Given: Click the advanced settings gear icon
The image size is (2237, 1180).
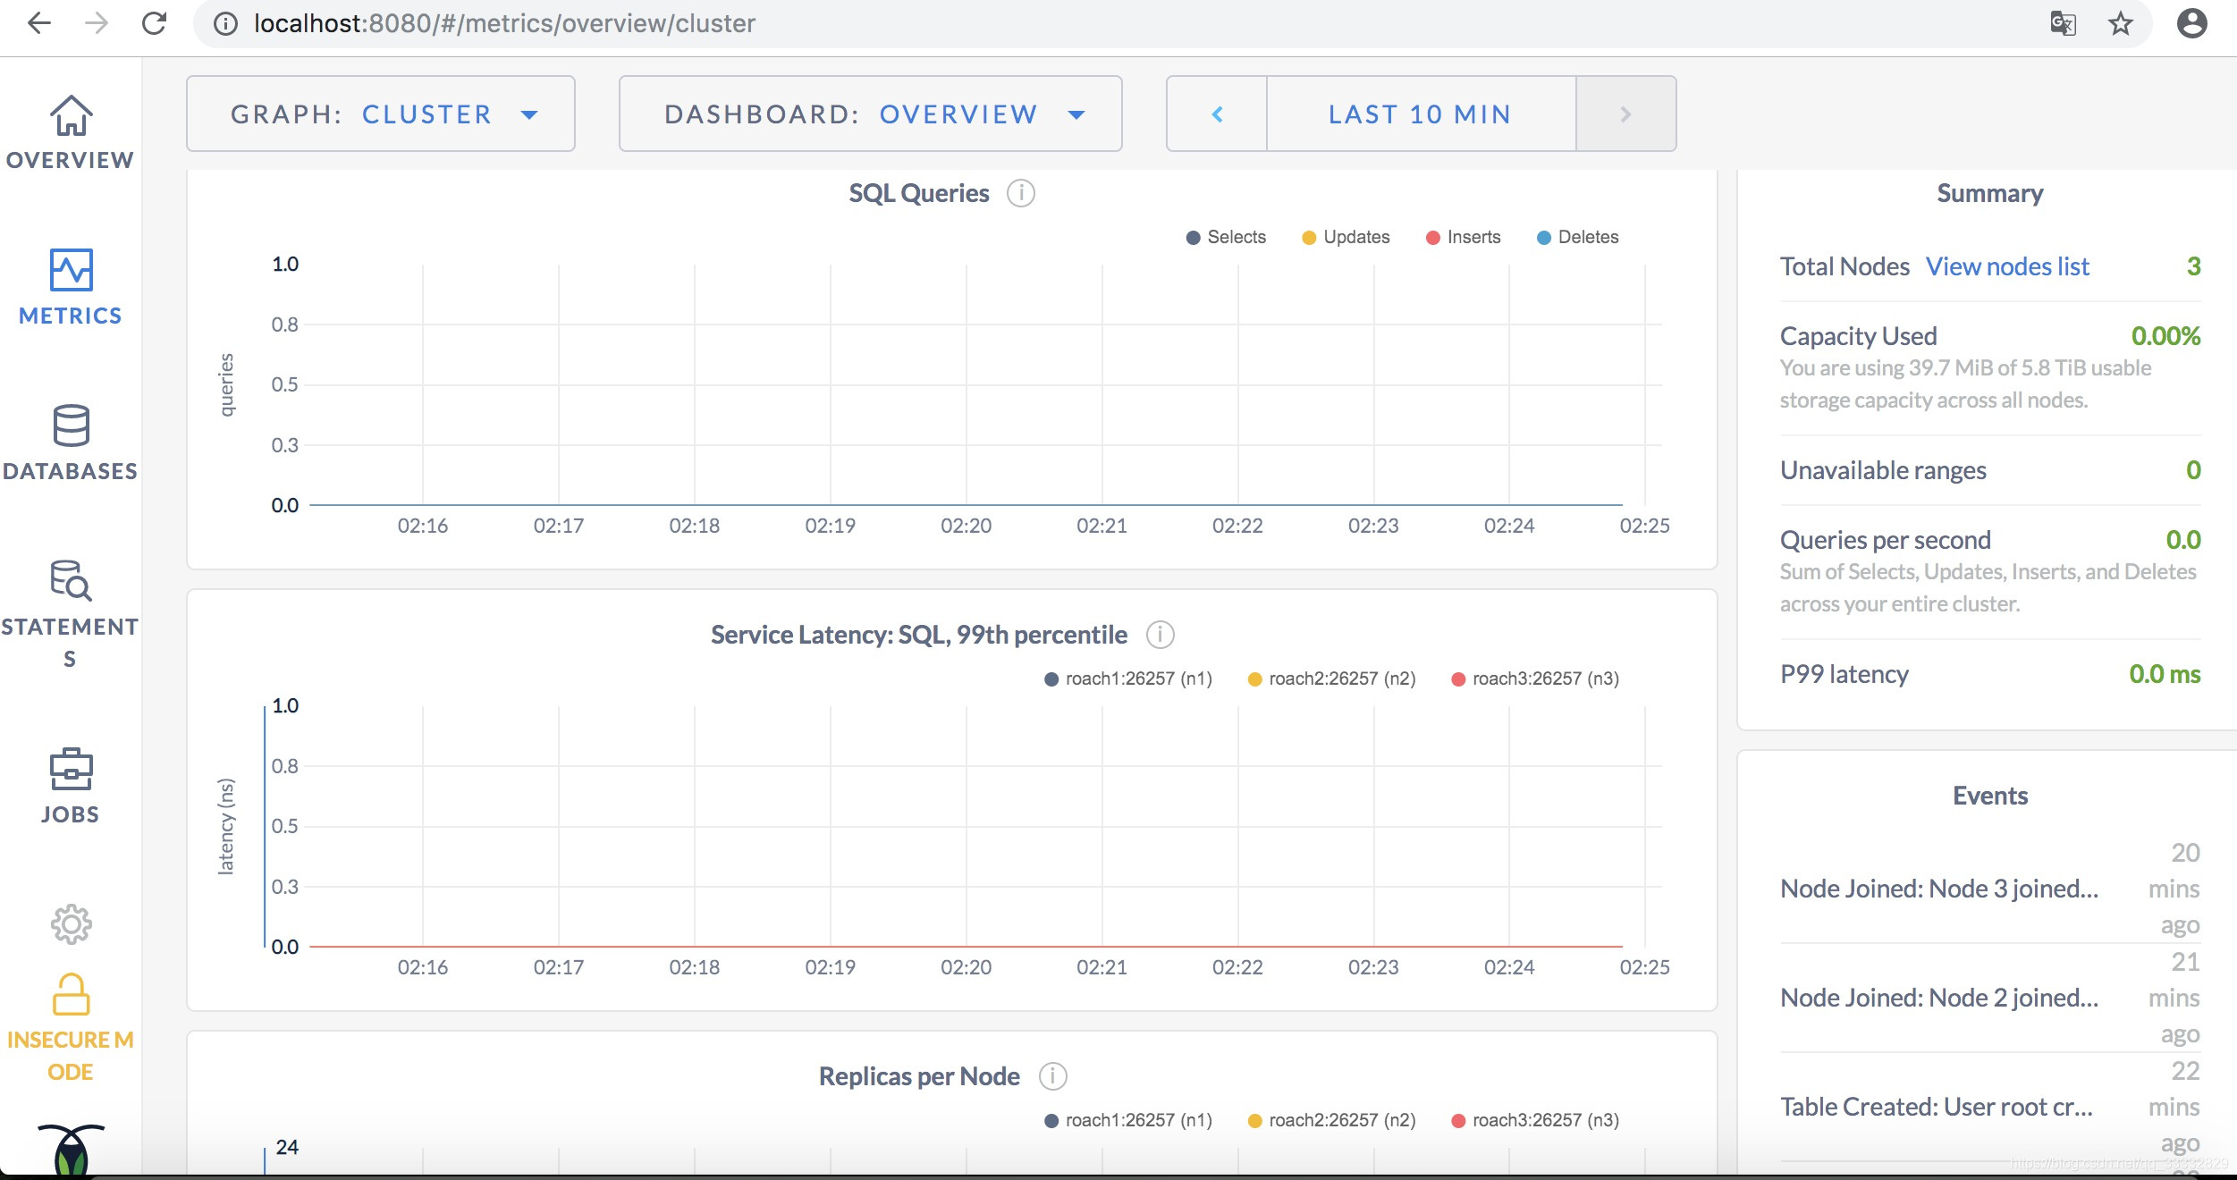Looking at the screenshot, I should point(71,924).
